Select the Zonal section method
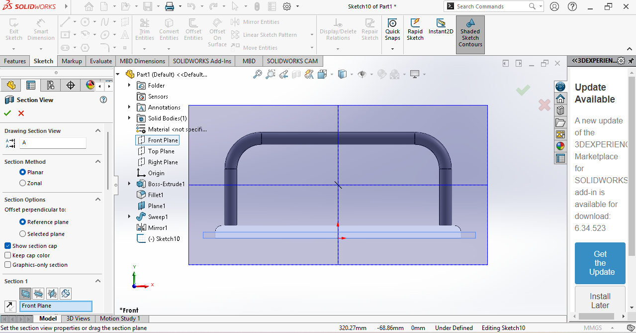Image resolution: width=636 pixels, height=333 pixels. pos(22,183)
